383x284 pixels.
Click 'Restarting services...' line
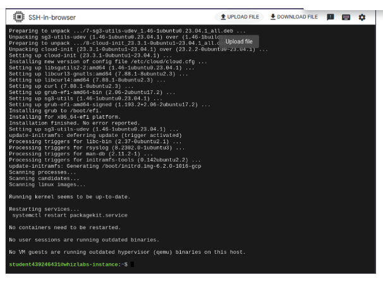[x=44, y=209]
